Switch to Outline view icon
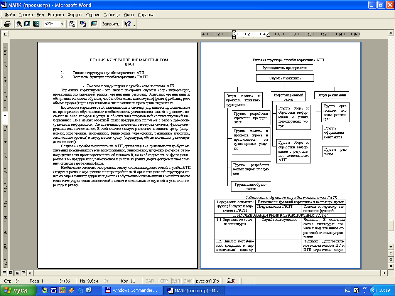 pos(24,272)
